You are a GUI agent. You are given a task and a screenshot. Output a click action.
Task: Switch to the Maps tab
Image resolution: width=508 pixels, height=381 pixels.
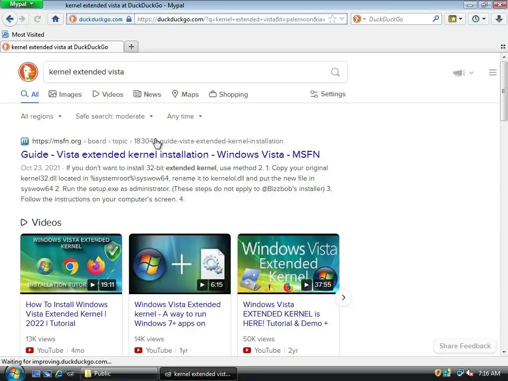point(185,94)
